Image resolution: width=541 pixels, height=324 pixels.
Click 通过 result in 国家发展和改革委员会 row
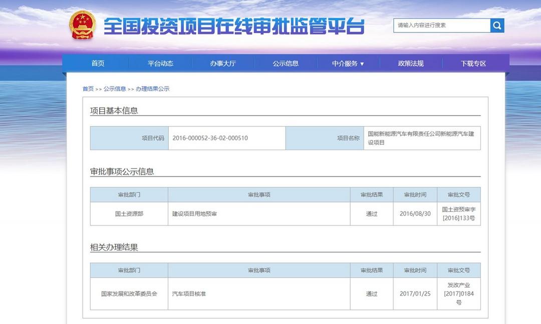(x=372, y=293)
